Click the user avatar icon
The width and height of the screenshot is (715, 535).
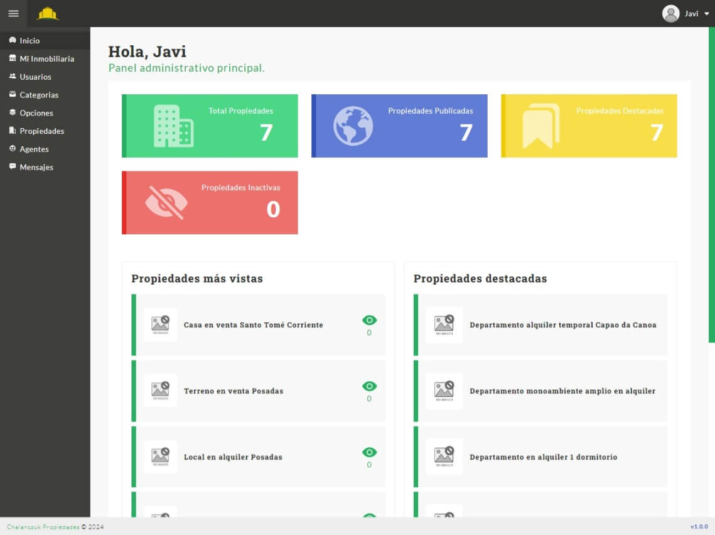click(670, 13)
